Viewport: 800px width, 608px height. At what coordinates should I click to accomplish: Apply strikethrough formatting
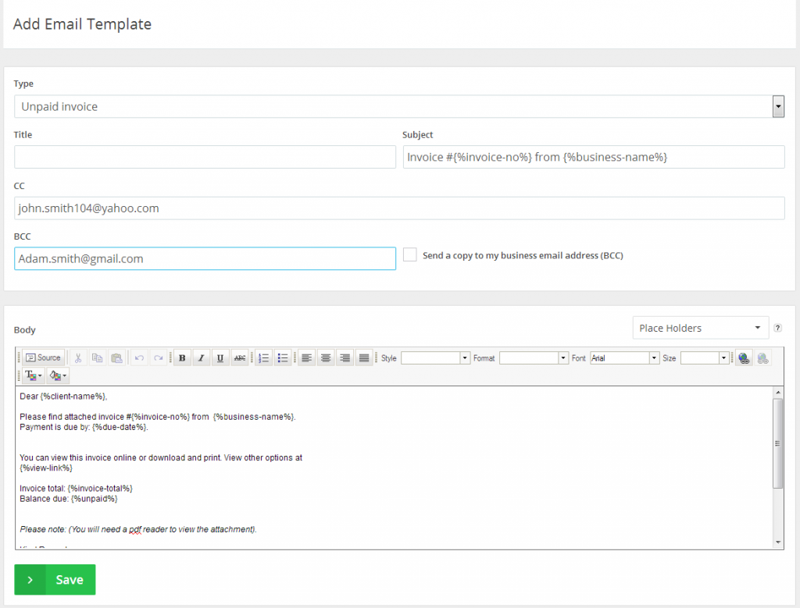(x=239, y=357)
